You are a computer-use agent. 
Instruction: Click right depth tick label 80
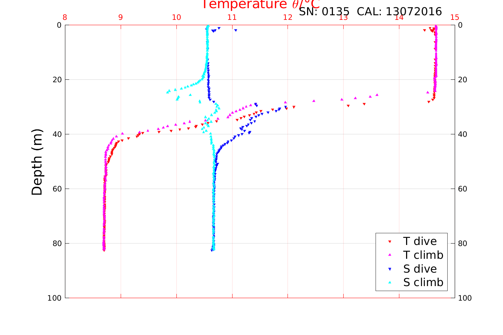coord(463,244)
